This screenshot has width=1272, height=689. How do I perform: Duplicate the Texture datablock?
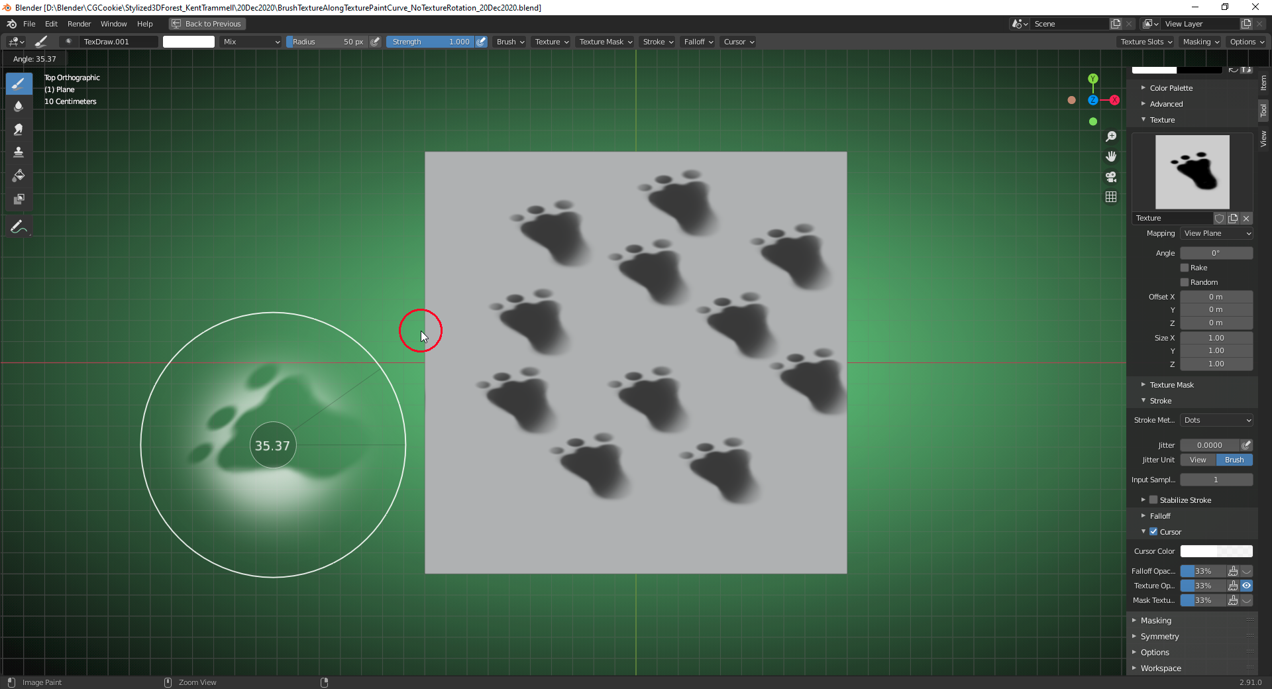[x=1233, y=218]
